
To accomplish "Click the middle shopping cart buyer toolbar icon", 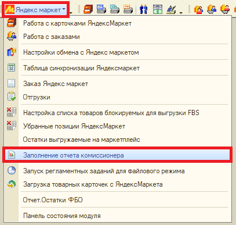I will 212,9.
